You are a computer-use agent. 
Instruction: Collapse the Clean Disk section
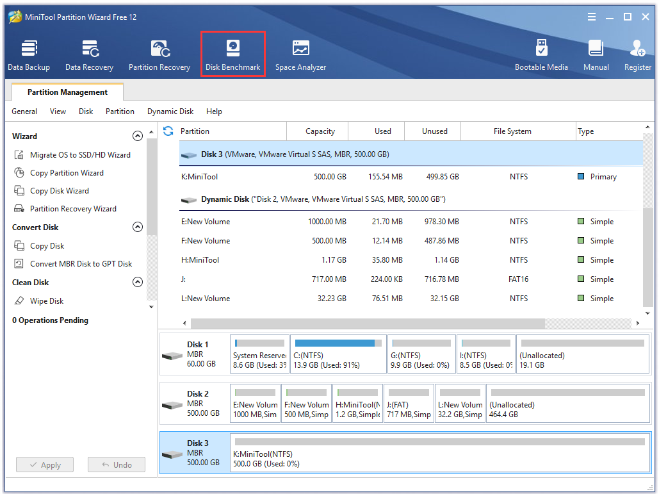point(138,282)
